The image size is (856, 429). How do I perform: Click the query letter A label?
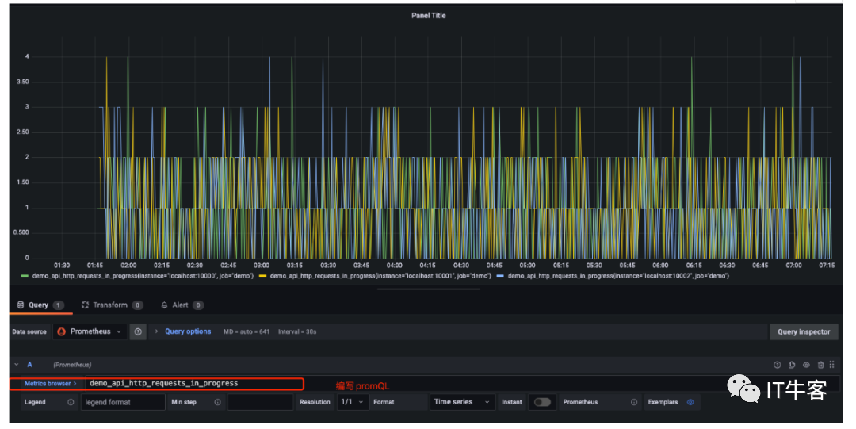click(29, 365)
